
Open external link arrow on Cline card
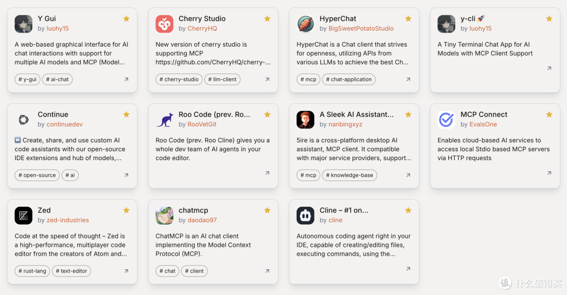[x=408, y=269]
